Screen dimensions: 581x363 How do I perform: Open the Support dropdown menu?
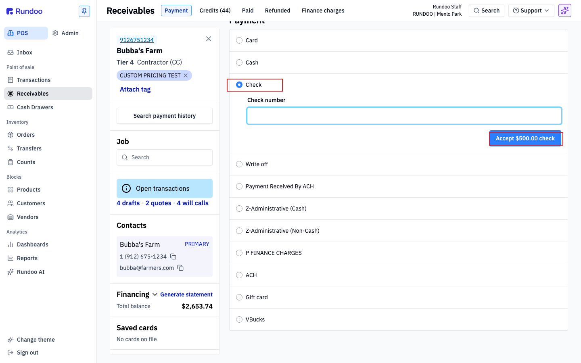pyautogui.click(x=531, y=10)
